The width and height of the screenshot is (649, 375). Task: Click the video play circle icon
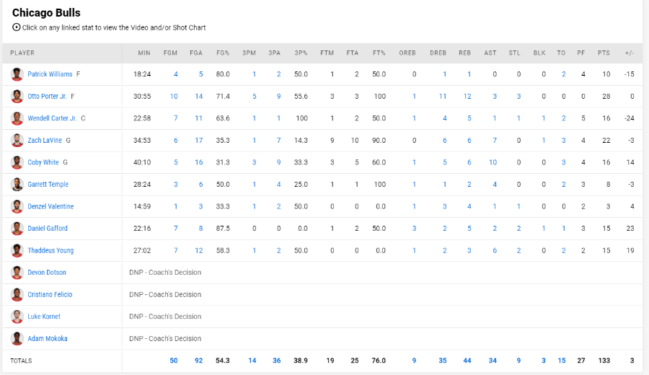(x=16, y=27)
